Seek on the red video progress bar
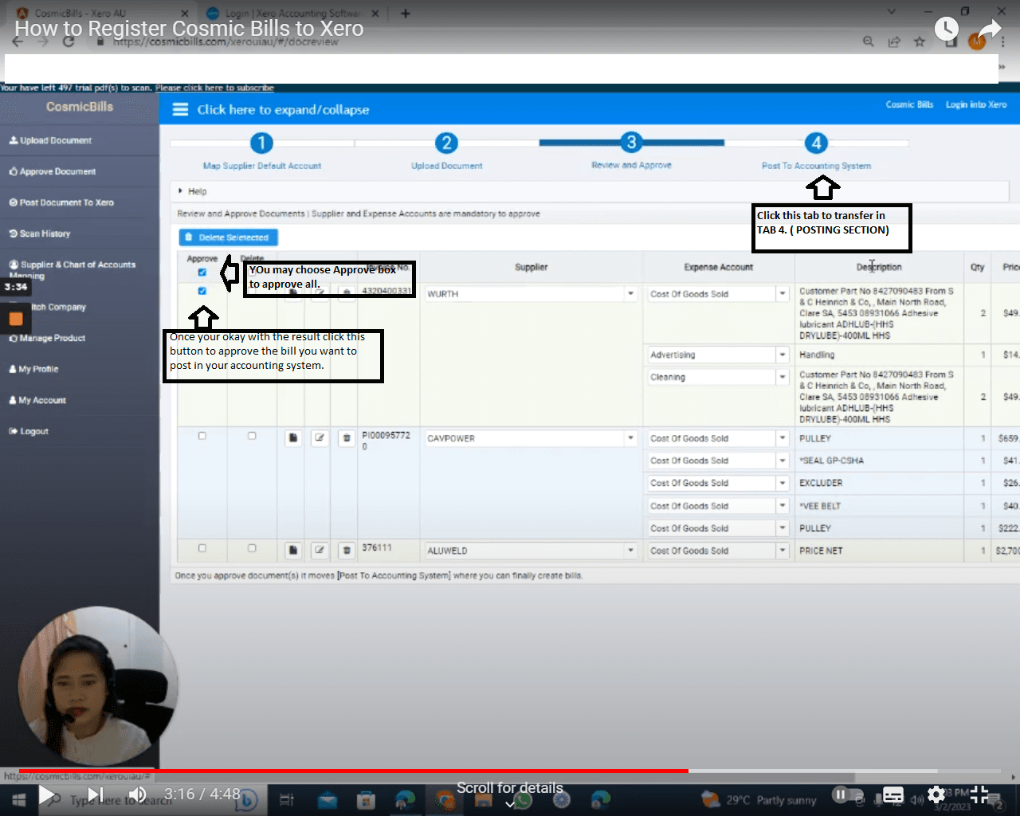 [510, 771]
